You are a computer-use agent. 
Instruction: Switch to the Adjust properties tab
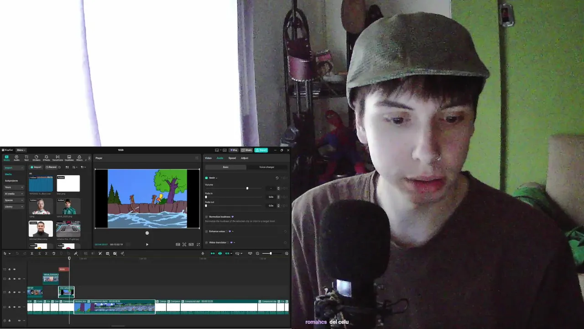click(245, 158)
